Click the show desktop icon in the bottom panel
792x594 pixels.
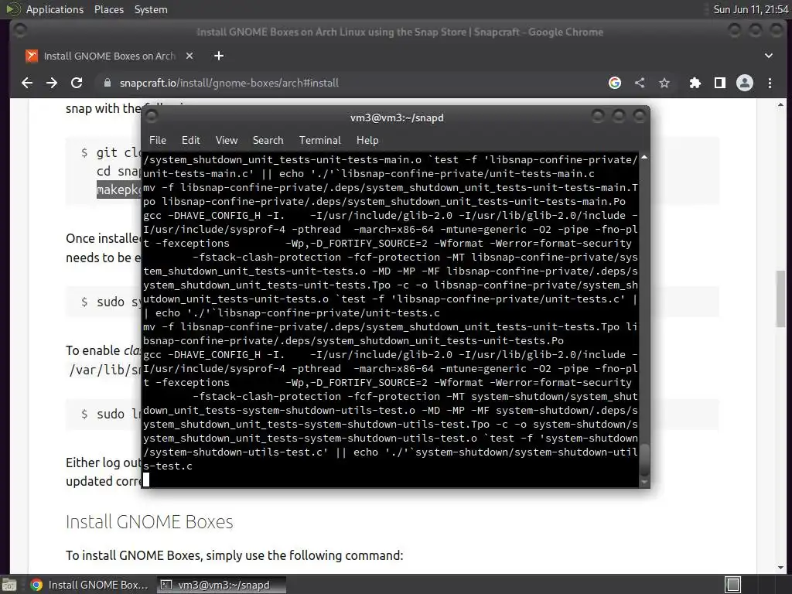[9, 585]
